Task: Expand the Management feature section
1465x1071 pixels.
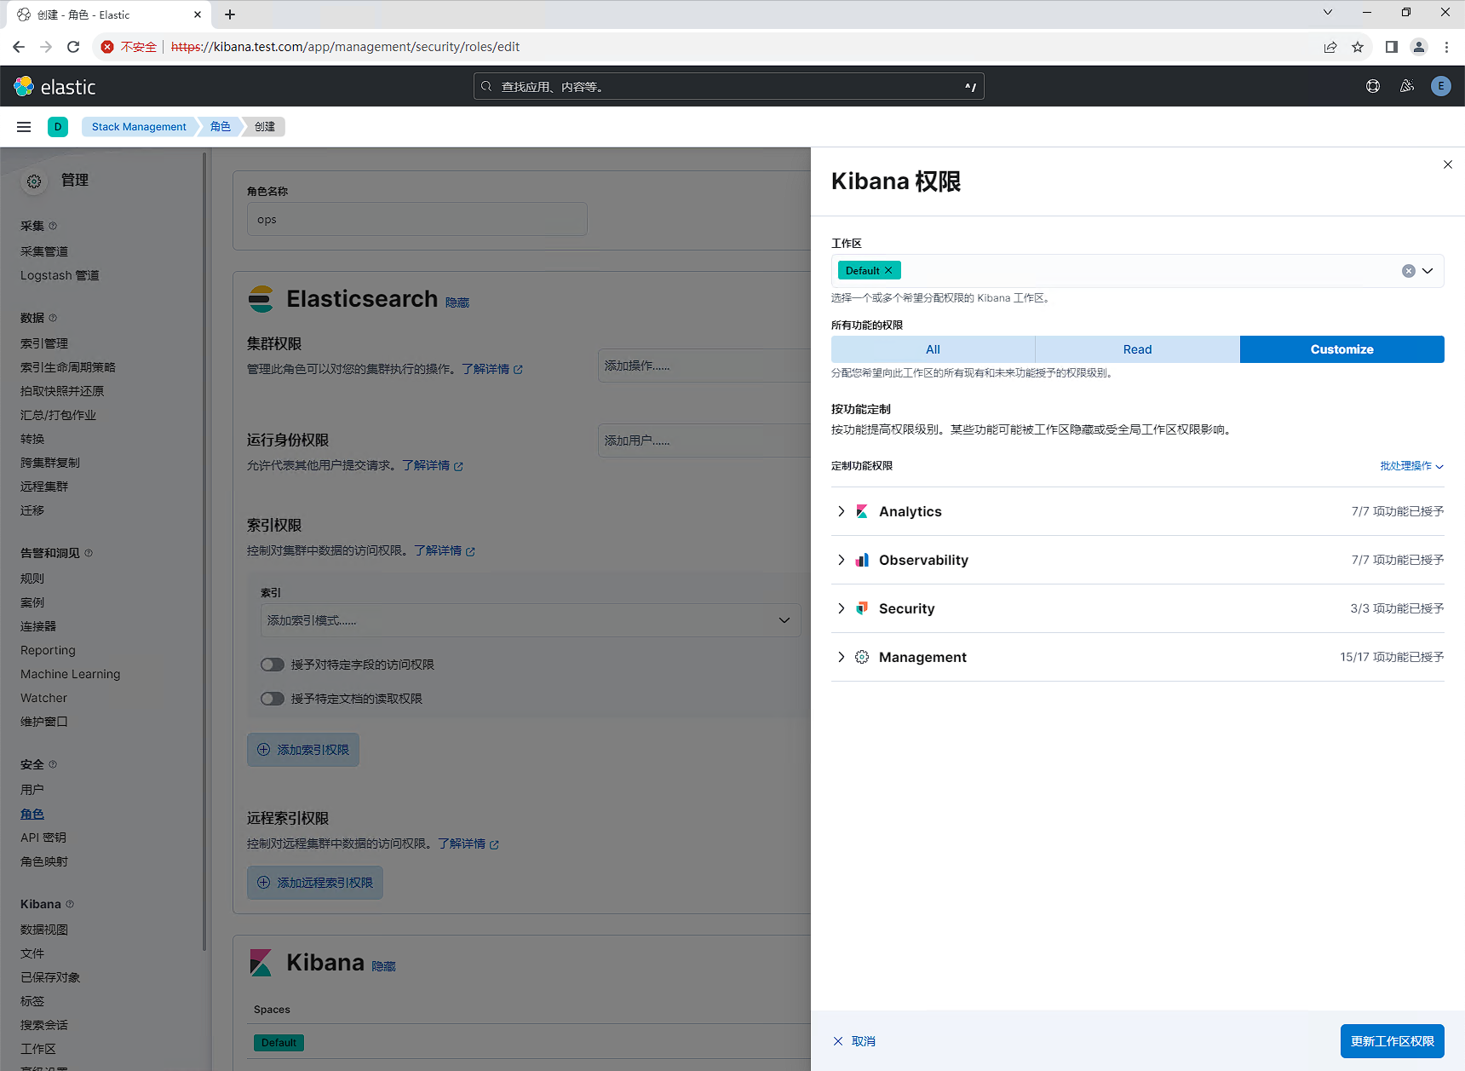Action: click(842, 657)
